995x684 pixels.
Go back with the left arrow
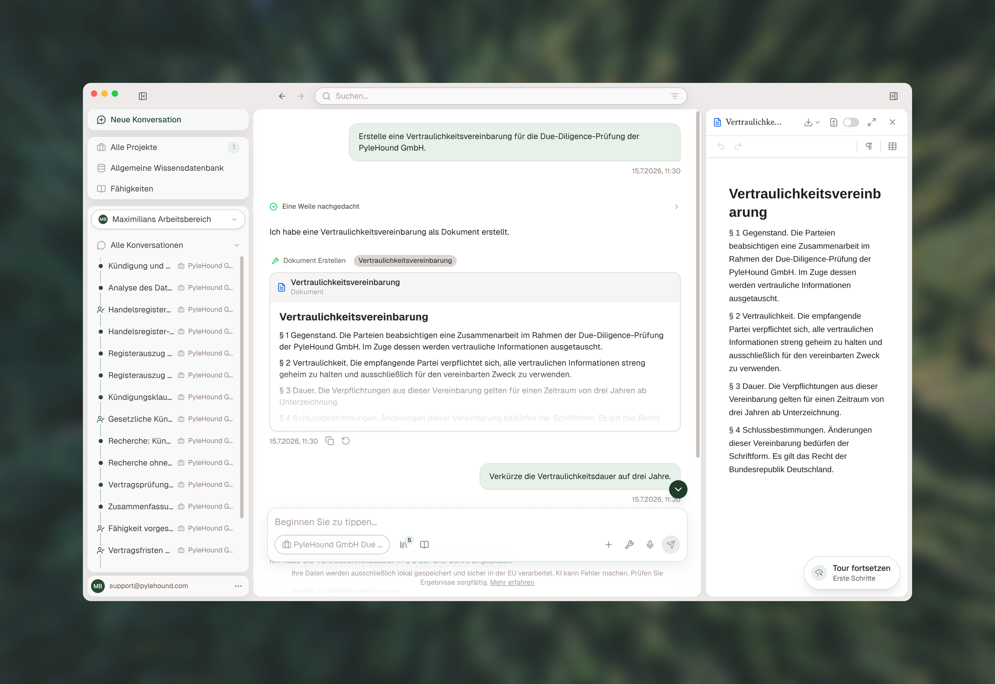pyautogui.click(x=282, y=96)
